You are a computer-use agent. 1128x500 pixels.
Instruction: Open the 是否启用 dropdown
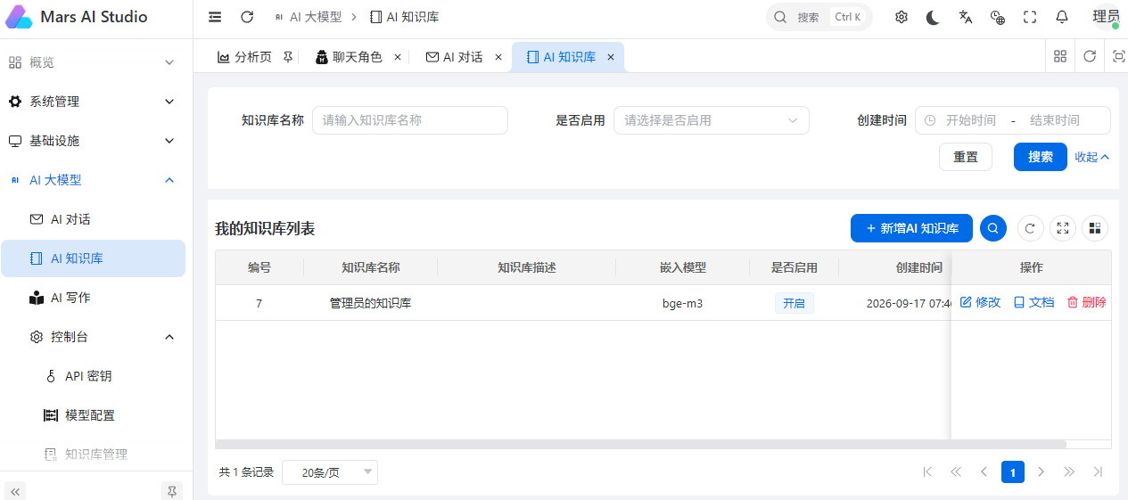712,120
